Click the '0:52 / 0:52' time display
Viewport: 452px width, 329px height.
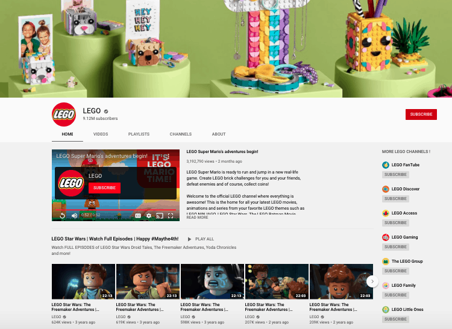(91, 215)
